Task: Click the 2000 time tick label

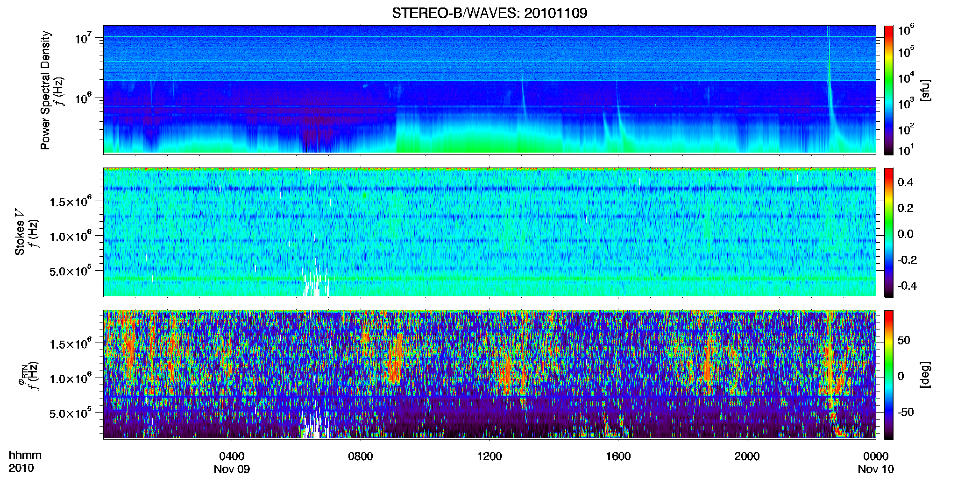Action: tap(747, 456)
